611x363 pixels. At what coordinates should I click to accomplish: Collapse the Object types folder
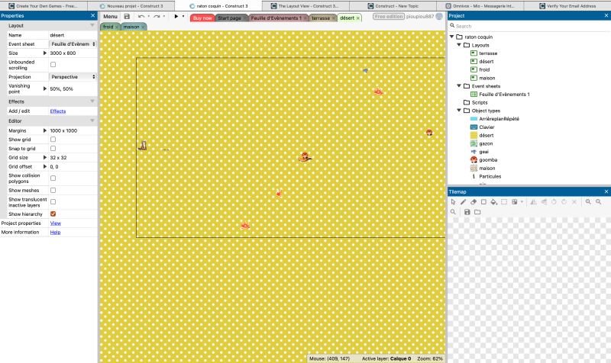(459, 111)
